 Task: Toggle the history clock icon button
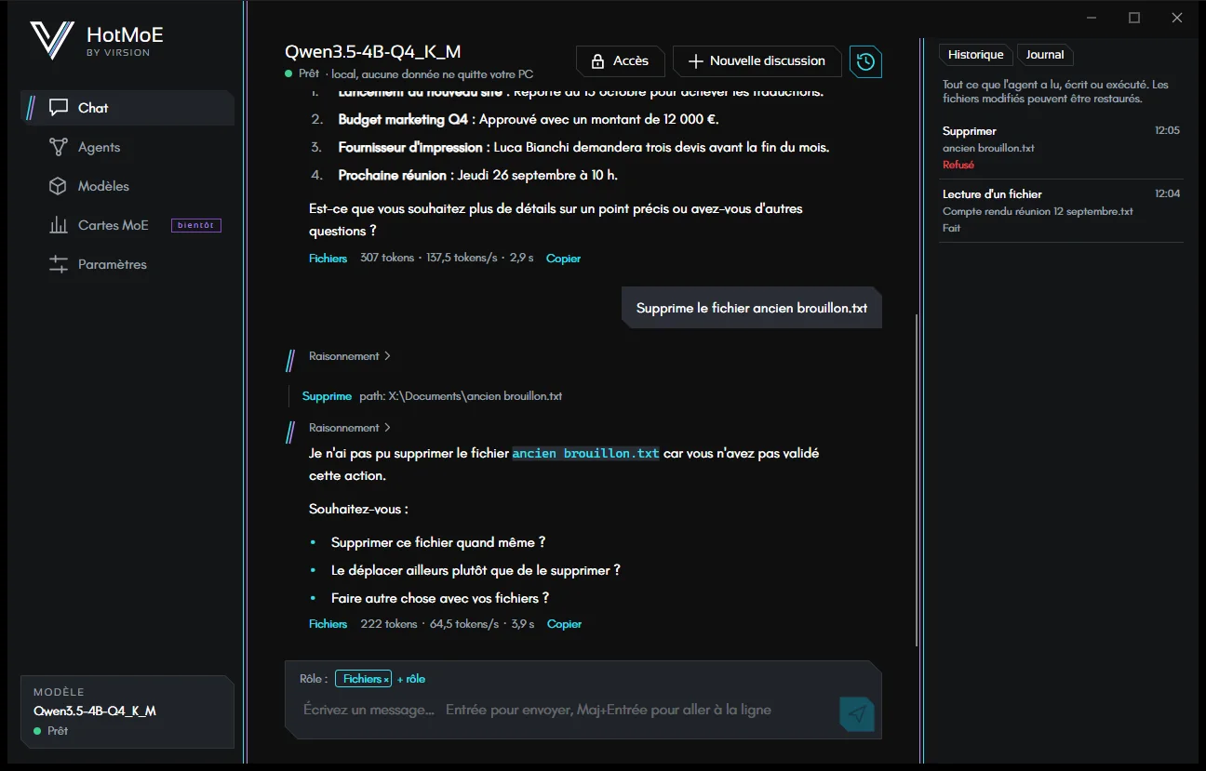point(865,61)
